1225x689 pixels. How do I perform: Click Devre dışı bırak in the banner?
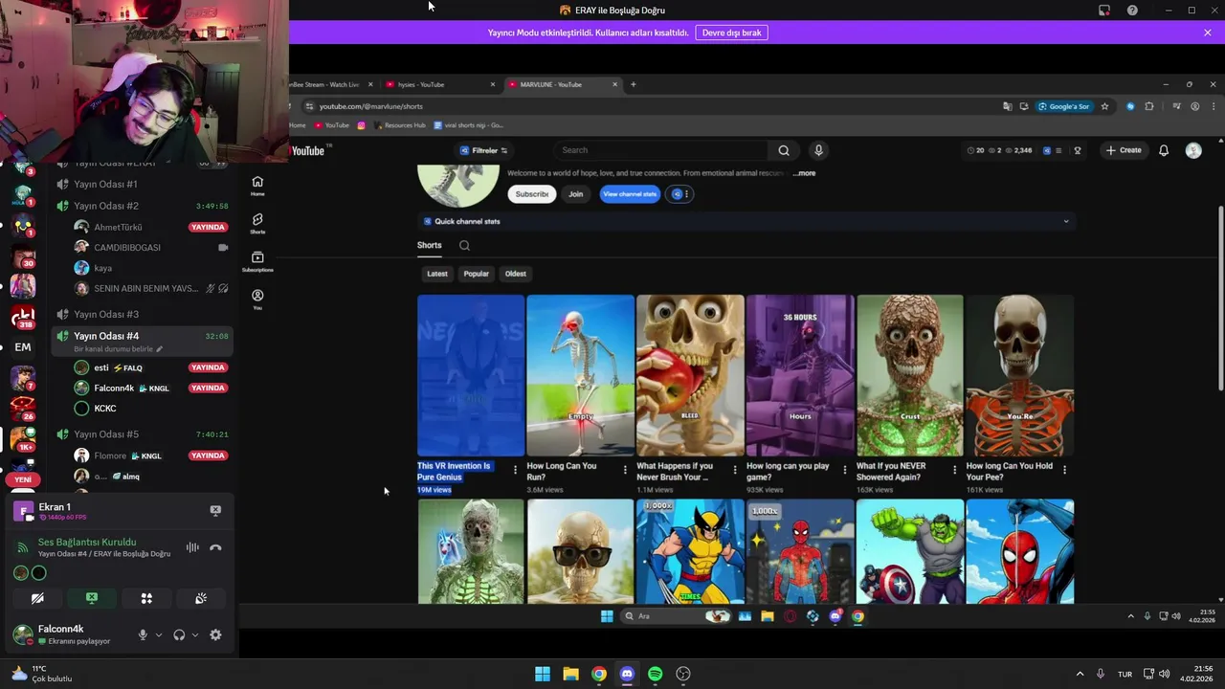click(x=731, y=33)
